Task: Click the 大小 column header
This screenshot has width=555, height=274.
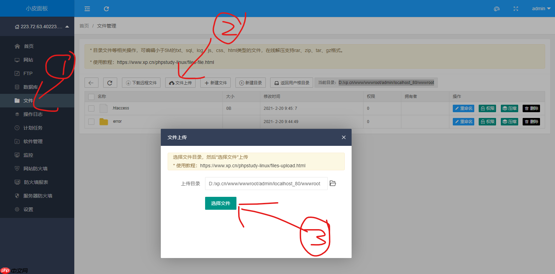Action: point(230,97)
